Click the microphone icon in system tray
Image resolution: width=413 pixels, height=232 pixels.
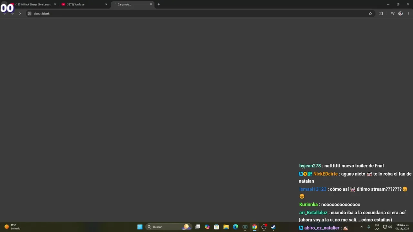368,227
